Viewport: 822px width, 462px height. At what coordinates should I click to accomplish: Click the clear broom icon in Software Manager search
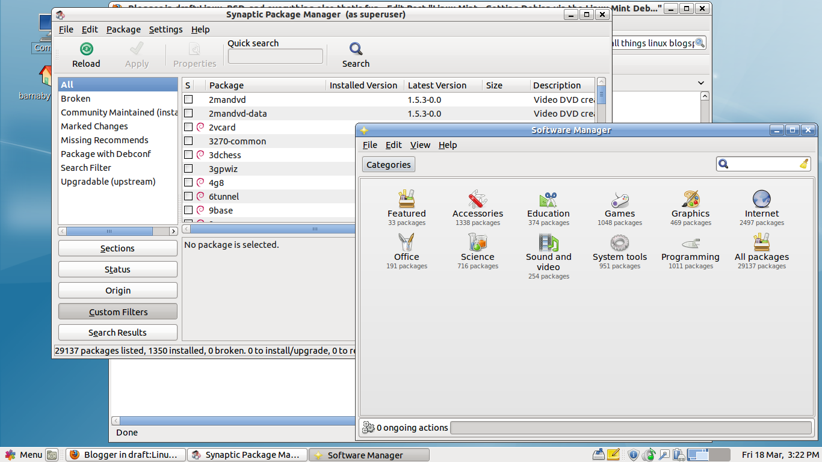tap(804, 164)
